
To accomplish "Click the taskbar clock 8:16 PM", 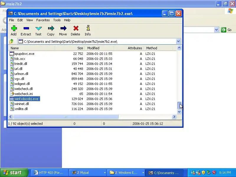I will (x=225, y=173).
